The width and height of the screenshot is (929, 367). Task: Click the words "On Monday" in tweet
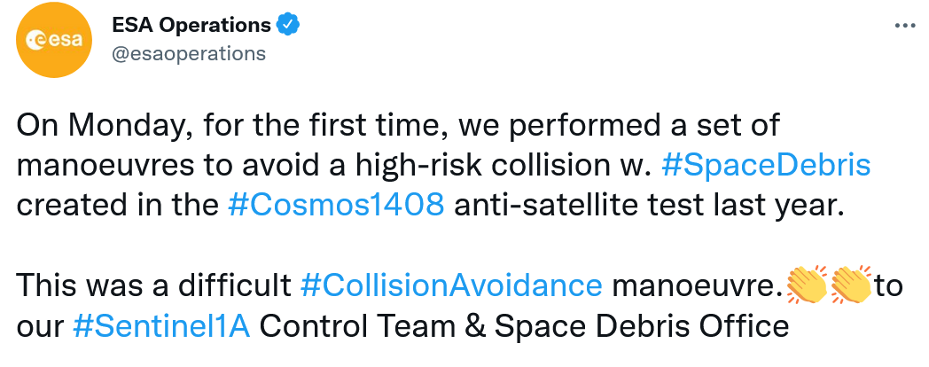(x=98, y=123)
